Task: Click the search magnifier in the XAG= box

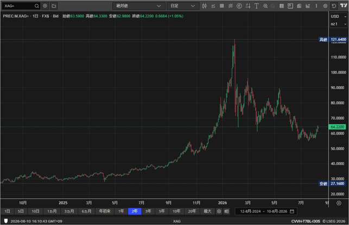Action: [37, 6]
